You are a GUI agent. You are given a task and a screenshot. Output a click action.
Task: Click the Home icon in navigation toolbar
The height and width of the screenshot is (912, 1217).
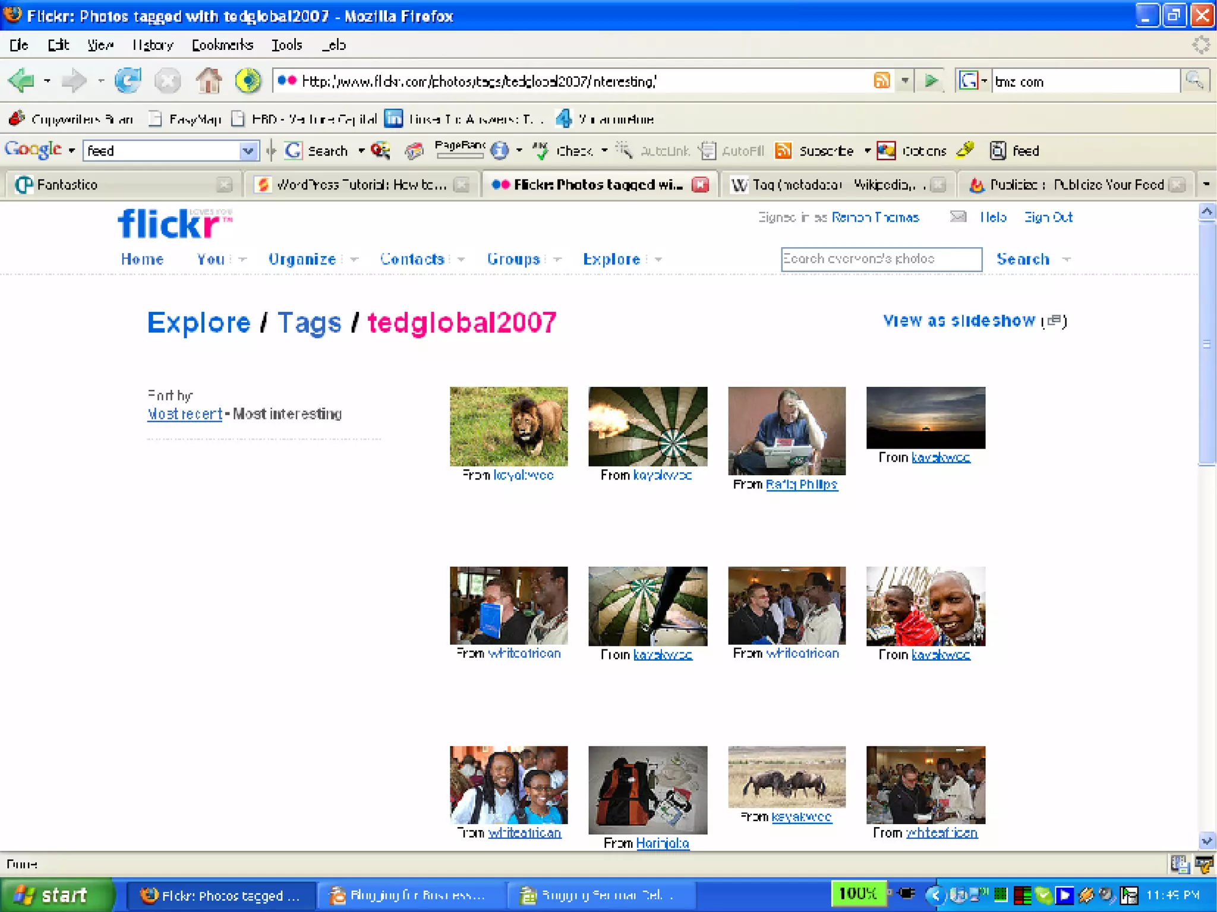209,81
